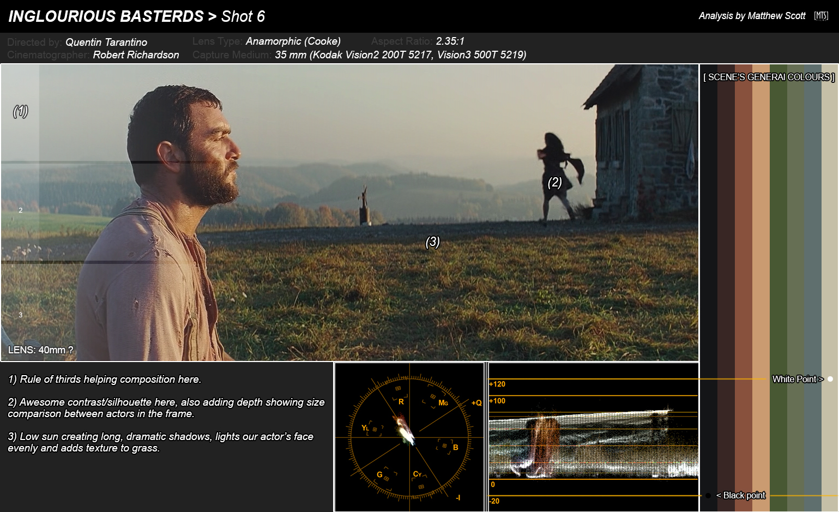The height and width of the screenshot is (512, 839).
Task: Click the vectorscope trace at center
Action: pos(405,431)
